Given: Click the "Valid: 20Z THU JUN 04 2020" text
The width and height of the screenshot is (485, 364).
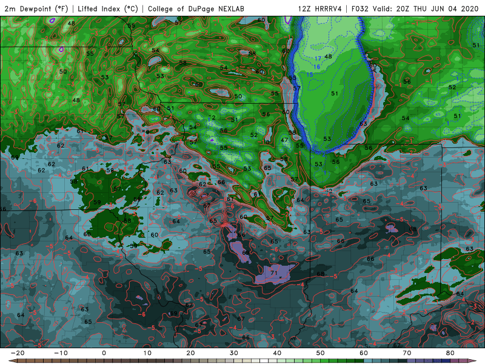Looking at the screenshot, I should click(x=426, y=8).
